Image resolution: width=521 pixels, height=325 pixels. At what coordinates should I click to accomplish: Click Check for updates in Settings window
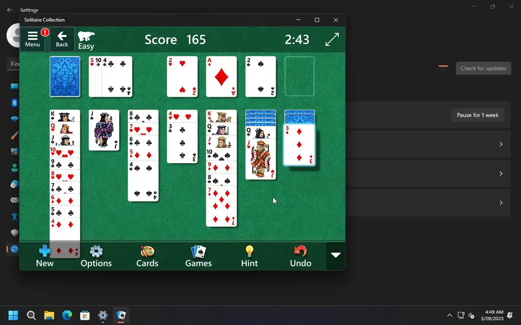pyautogui.click(x=484, y=68)
